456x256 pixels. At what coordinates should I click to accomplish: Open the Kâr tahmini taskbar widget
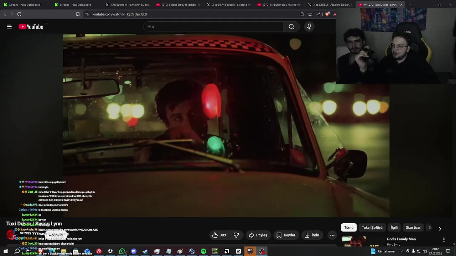point(383,251)
